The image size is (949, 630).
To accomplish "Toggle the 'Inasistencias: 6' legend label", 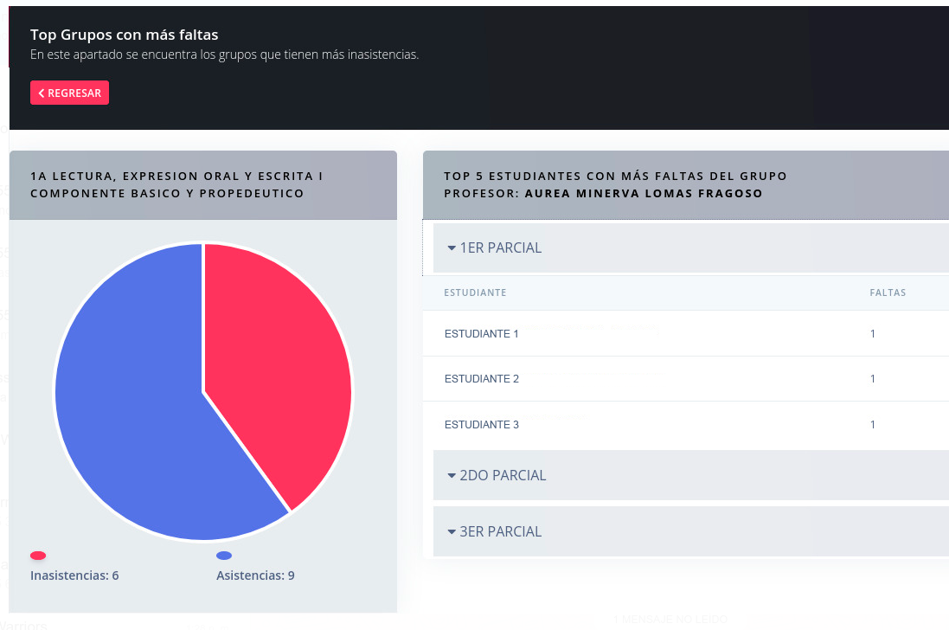I will [74, 575].
